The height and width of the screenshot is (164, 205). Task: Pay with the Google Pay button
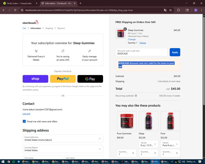(90, 79)
